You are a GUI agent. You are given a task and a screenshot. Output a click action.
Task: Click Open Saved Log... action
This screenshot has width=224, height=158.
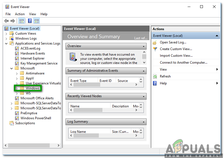click(173, 42)
